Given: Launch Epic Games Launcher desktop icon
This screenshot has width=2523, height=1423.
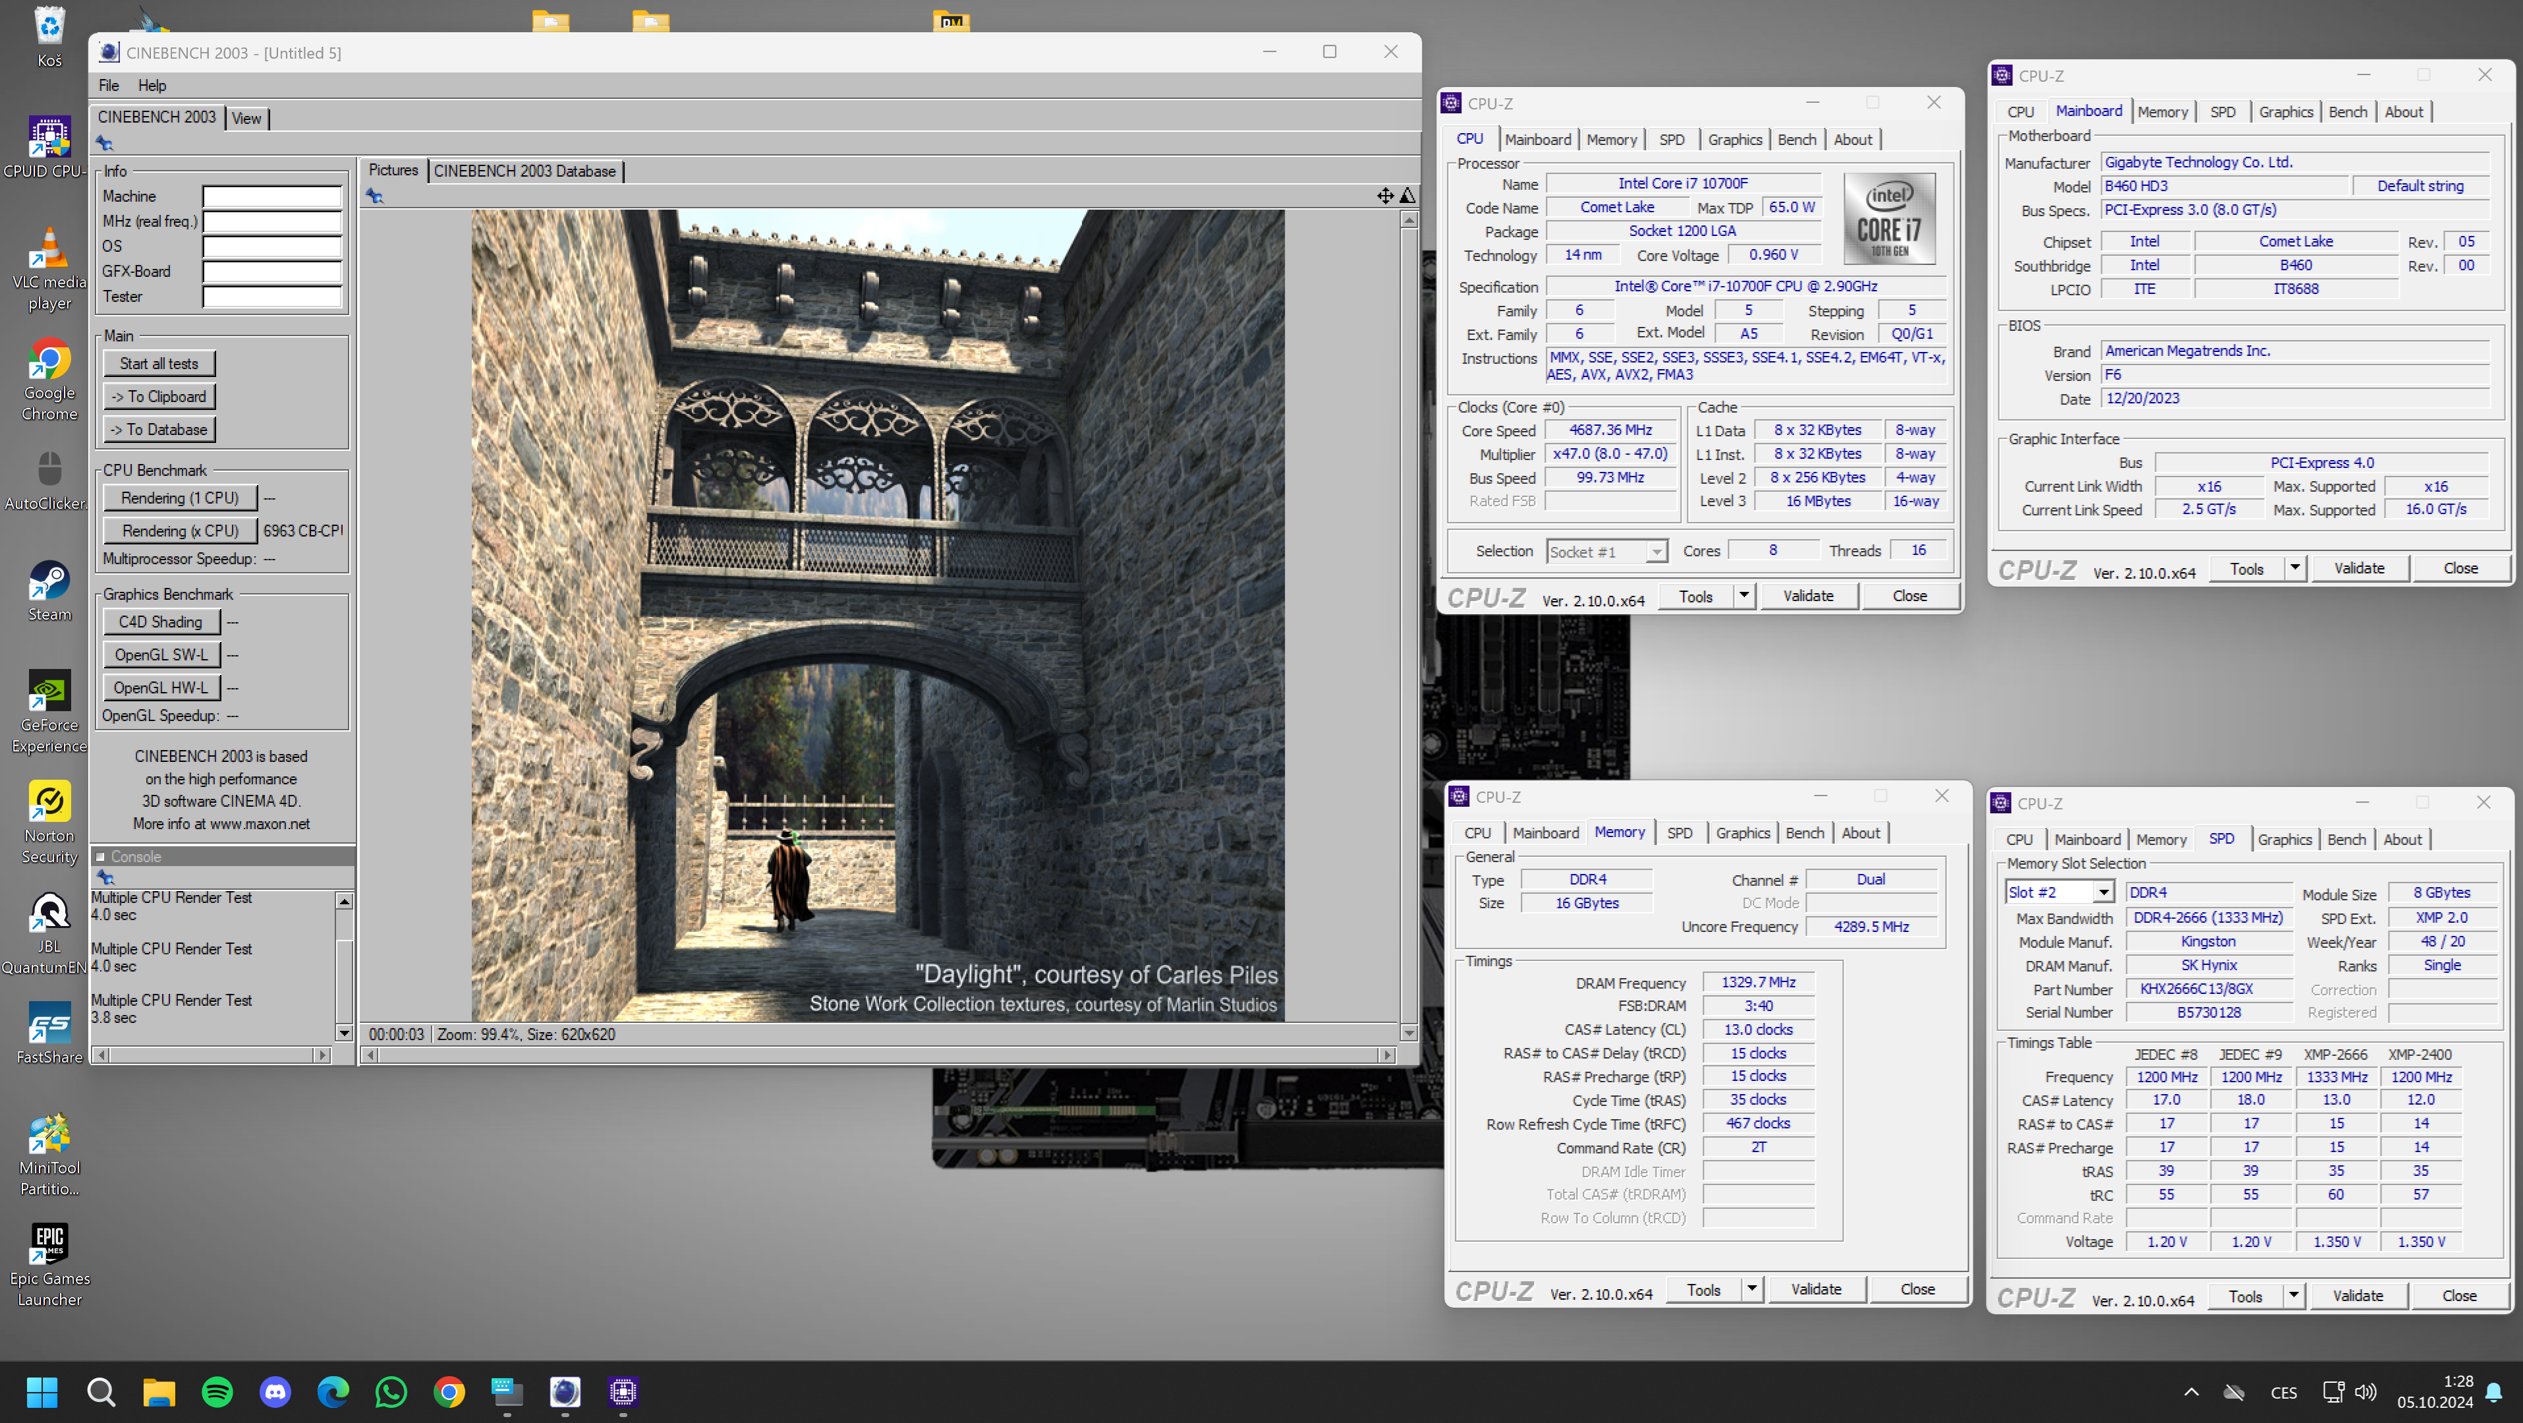Looking at the screenshot, I should pyautogui.click(x=49, y=1265).
